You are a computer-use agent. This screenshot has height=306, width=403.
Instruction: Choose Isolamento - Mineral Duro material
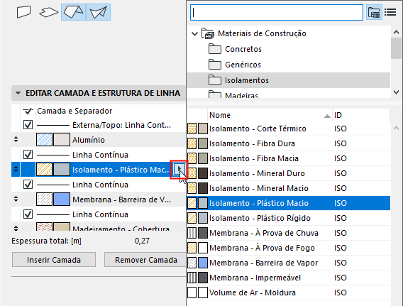click(288, 173)
